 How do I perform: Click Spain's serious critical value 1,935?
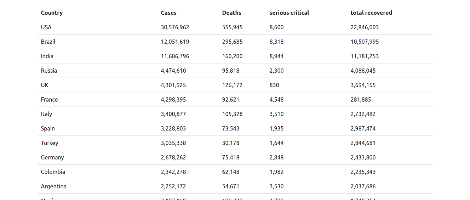tap(277, 128)
